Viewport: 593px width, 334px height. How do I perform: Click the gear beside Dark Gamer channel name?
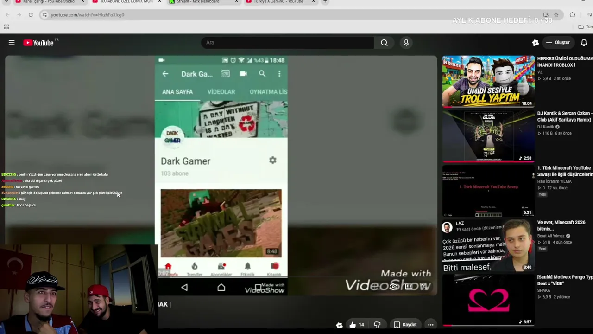pyautogui.click(x=273, y=160)
